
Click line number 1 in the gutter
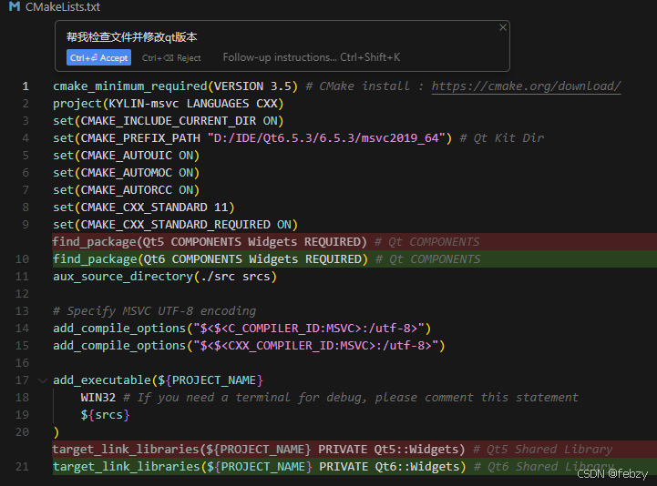pyautogui.click(x=26, y=86)
